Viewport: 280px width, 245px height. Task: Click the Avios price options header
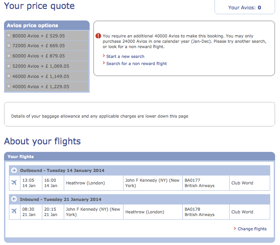tap(32, 25)
